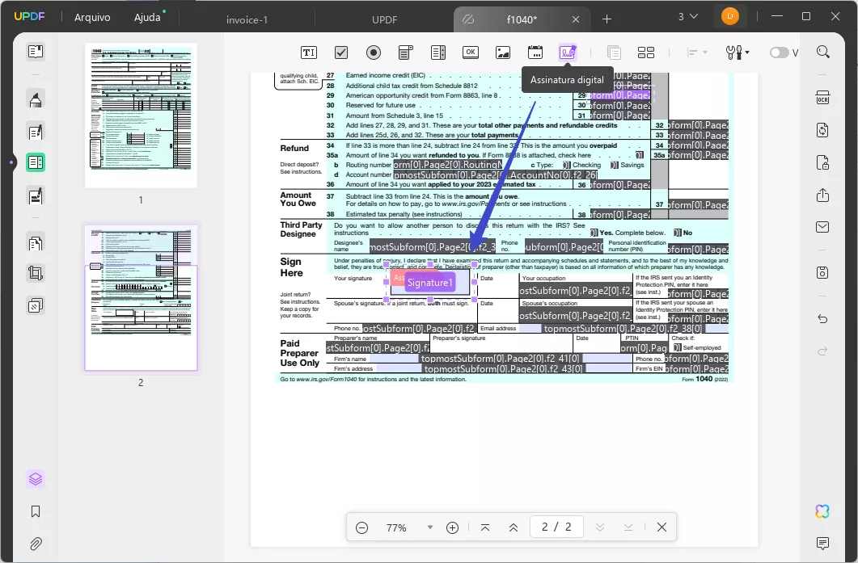858x563 pixels.
Task: Open the user account avatar
Action: click(730, 16)
